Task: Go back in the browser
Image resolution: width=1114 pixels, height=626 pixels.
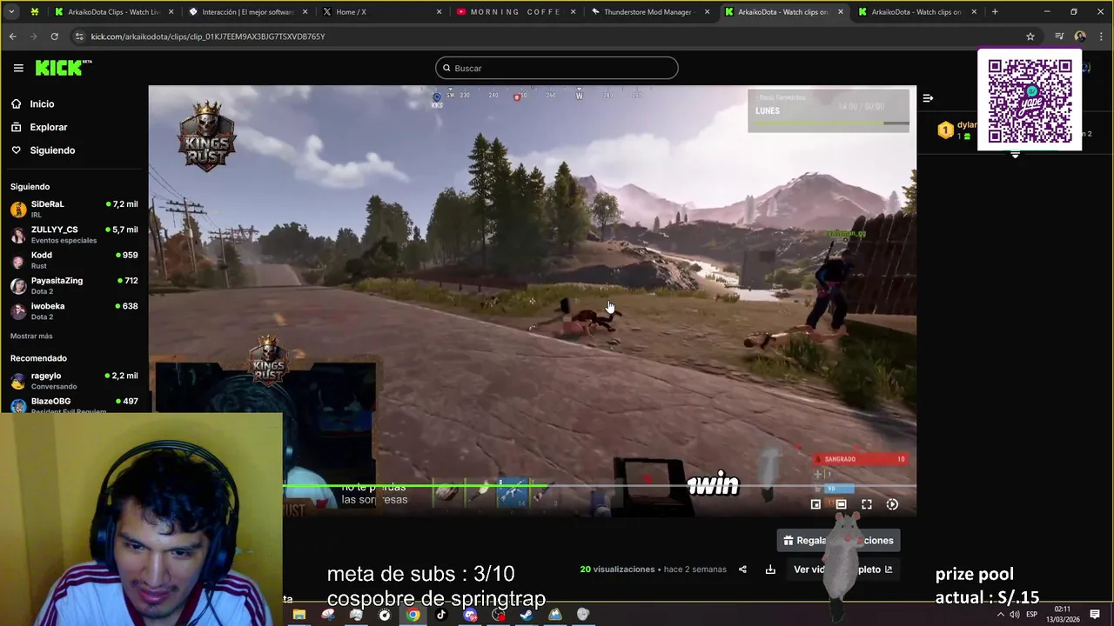Action: [x=12, y=37]
